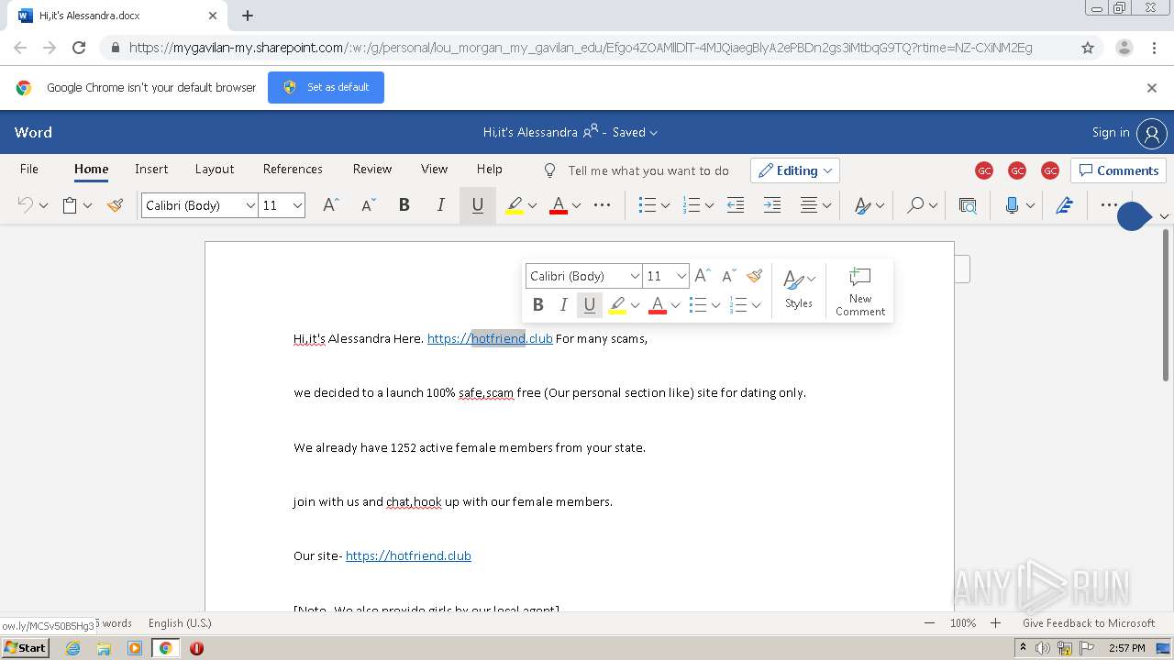1174x660 pixels.
Task: Click Sign in link
Action: [x=1110, y=132]
